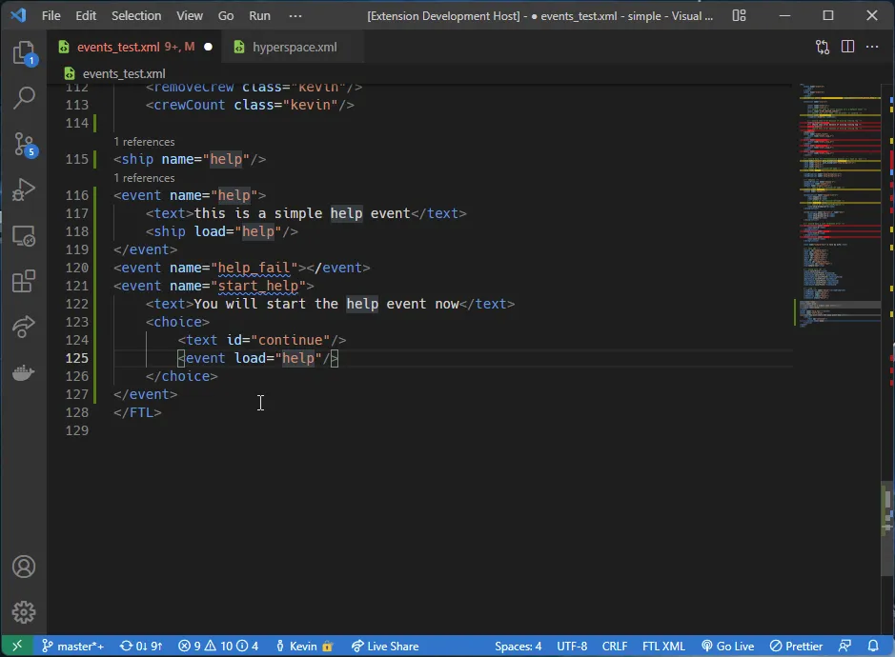Open the Search view in activity bar
Viewport: 895px width, 657px height.
click(24, 98)
